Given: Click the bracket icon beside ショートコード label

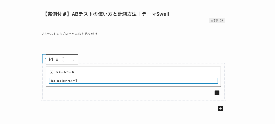Looking at the screenshot, I should click(52, 72).
